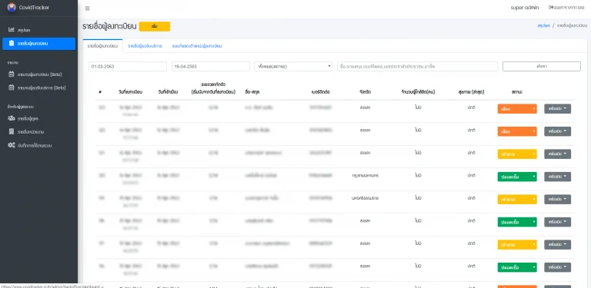Toggle the hamburger sidebar menu icon
The height and width of the screenshot is (288, 591).
[88, 8]
